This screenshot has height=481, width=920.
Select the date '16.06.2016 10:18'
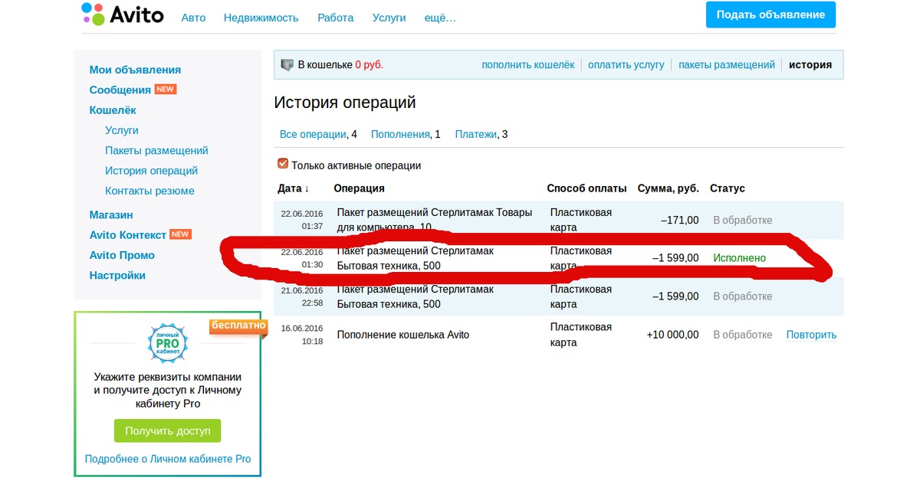pos(302,335)
